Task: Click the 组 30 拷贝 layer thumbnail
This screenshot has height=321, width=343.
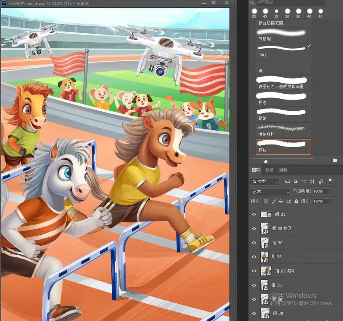Action: tap(265, 228)
